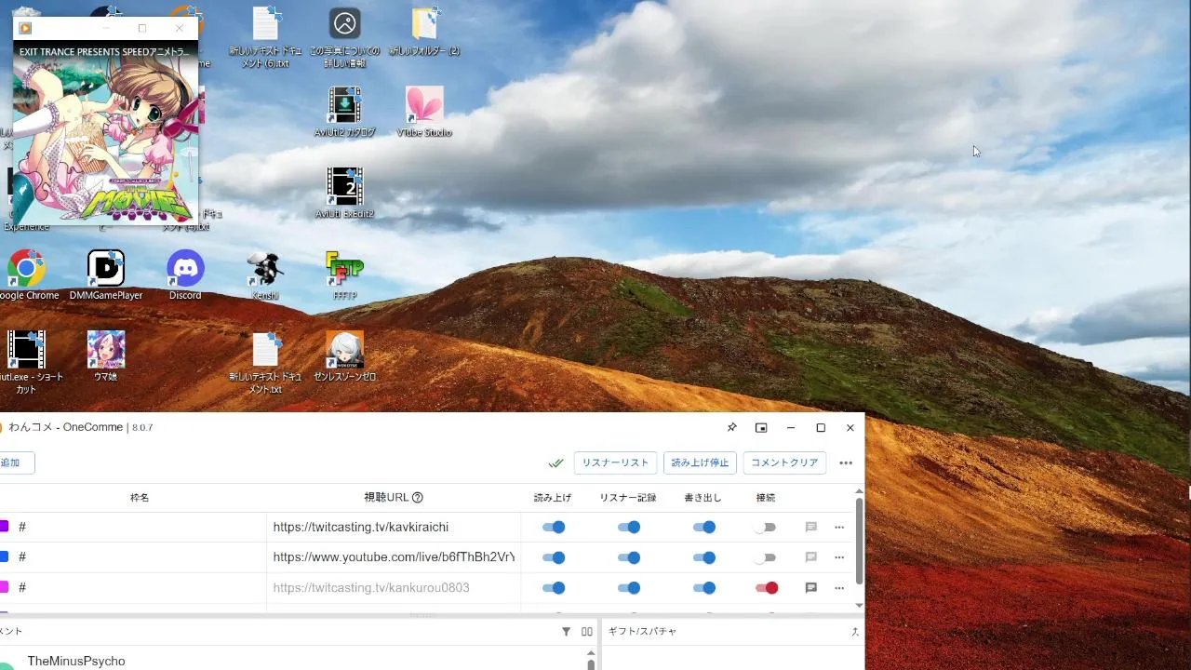
Task: Disconnect the kankurou0803 接続 switch
Action: (x=767, y=588)
